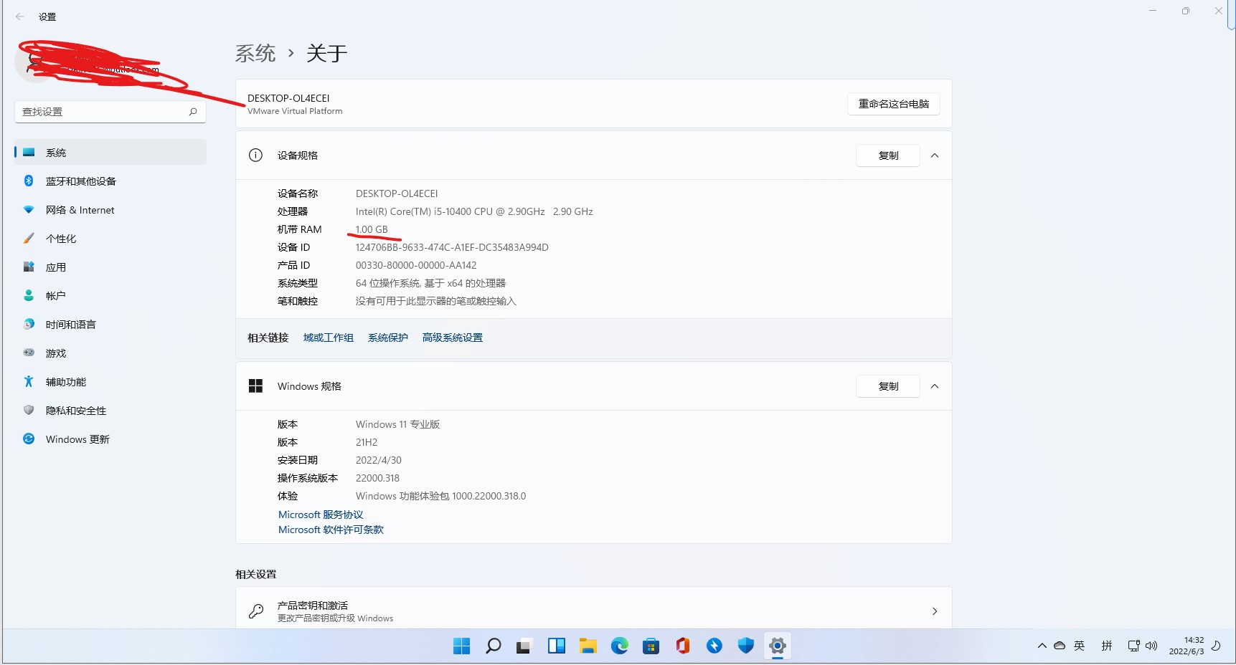Go back with the Settings back arrow
Image resolution: width=1236 pixels, height=665 pixels.
[x=20, y=16]
